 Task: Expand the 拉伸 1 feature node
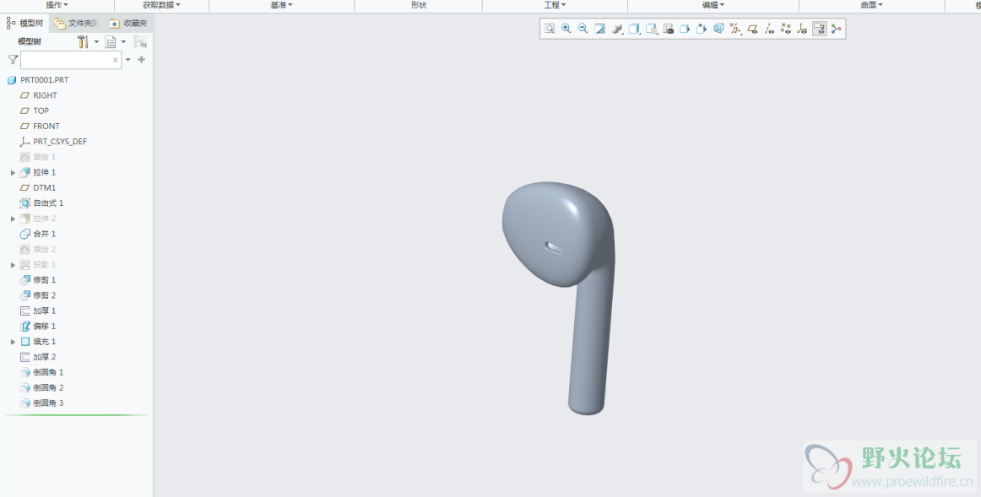tap(14, 172)
